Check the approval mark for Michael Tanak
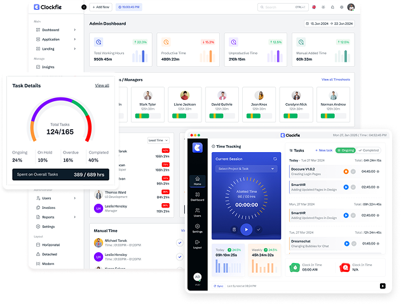 [180, 243]
